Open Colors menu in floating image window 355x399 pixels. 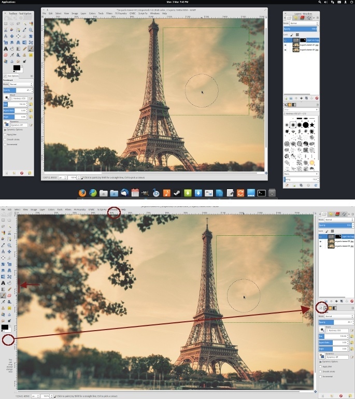coord(92,13)
